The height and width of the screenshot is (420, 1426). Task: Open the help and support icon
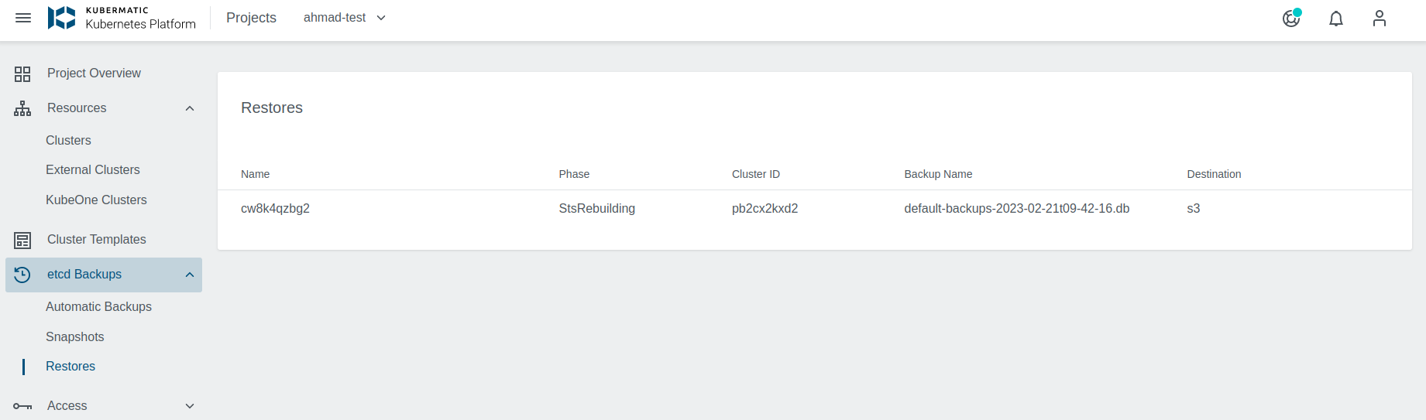coord(1291,19)
